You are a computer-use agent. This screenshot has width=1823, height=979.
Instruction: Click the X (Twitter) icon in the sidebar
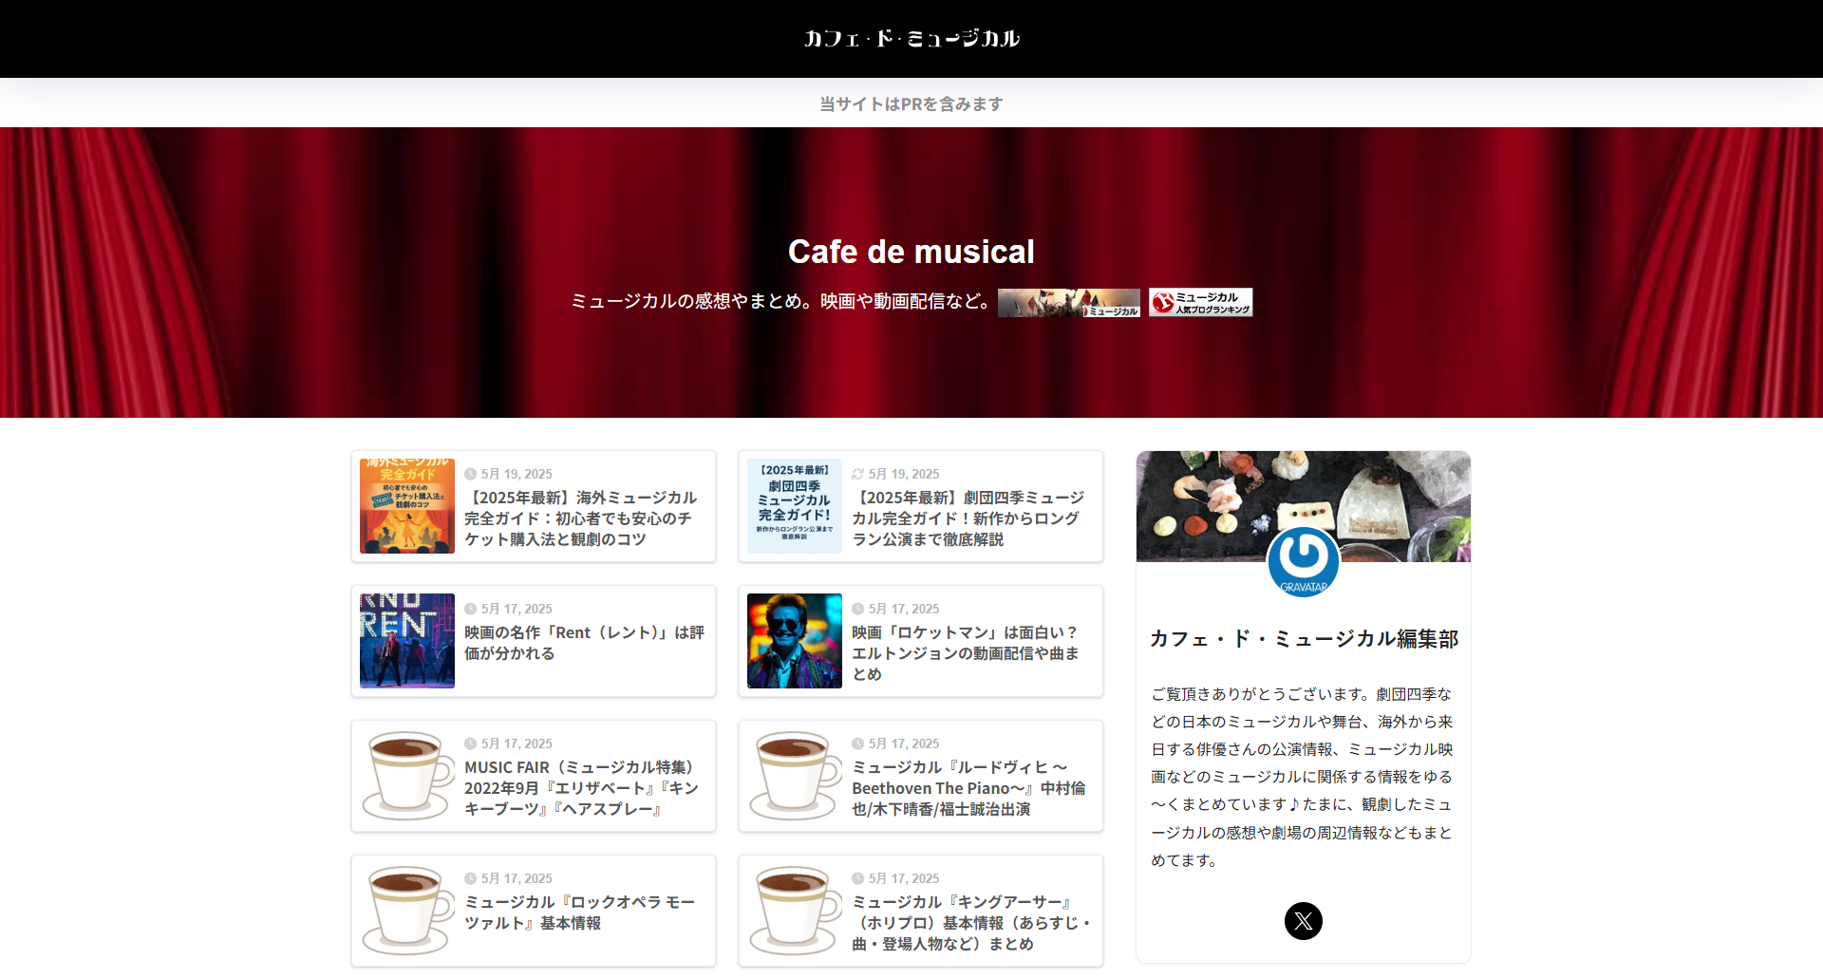coord(1303,921)
